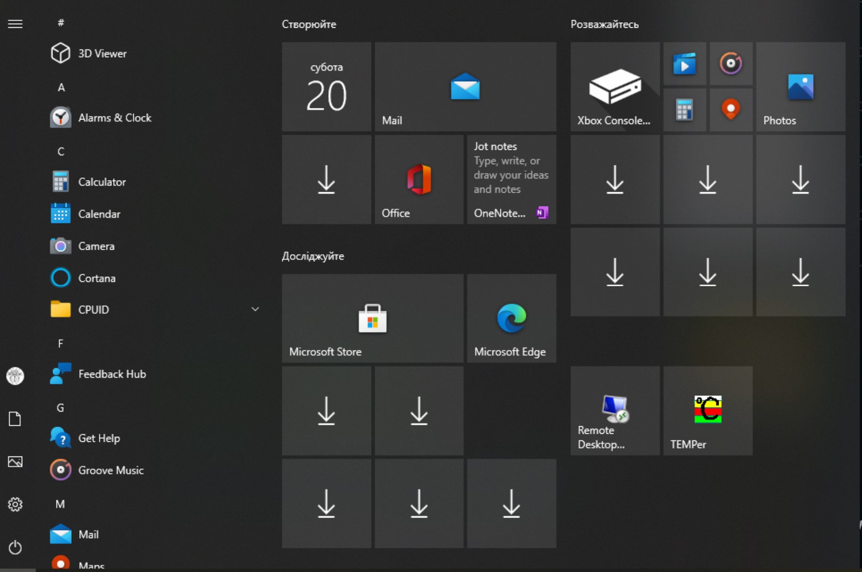Open the Feedback Hub
Screen dimensions: 862x572
pyautogui.click(x=112, y=374)
